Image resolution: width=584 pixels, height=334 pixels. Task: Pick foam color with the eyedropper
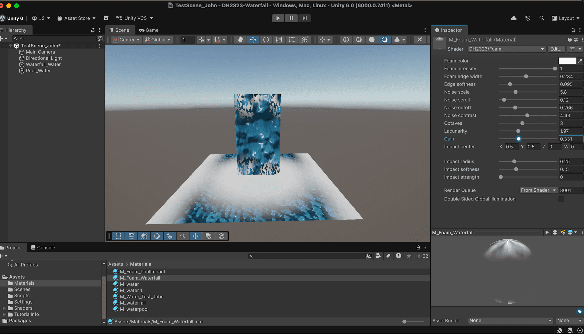click(x=580, y=61)
